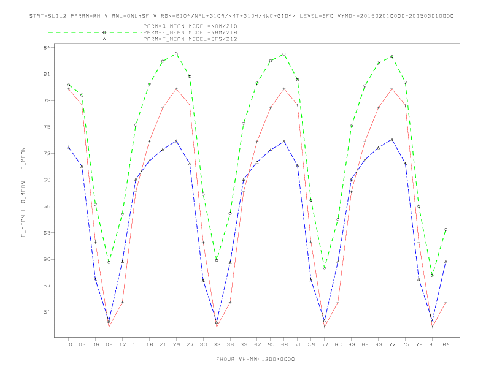Click x-axis forecast hour label 54
Screen dimensions: 486x375
311,344
